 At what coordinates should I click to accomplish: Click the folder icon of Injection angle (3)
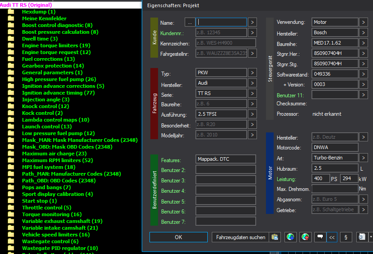point(11,100)
